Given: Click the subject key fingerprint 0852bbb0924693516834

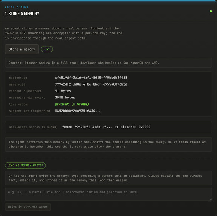Looking at the screenshot, I should 78,111.
